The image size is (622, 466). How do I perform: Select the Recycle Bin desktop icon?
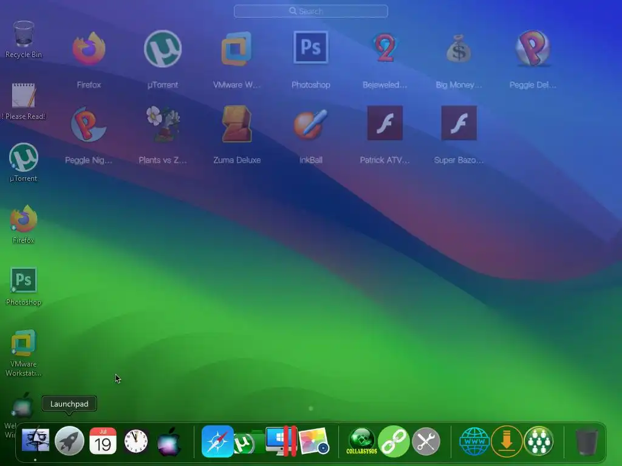pos(24,39)
